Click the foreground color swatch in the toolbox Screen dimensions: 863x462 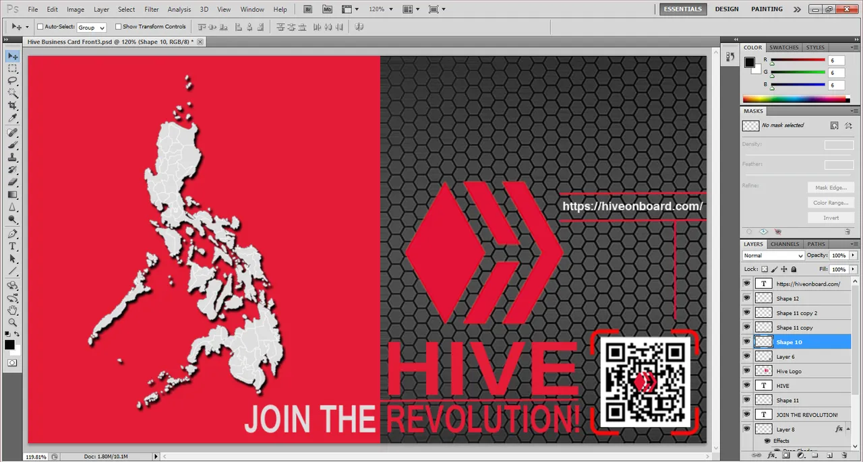(9, 345)
